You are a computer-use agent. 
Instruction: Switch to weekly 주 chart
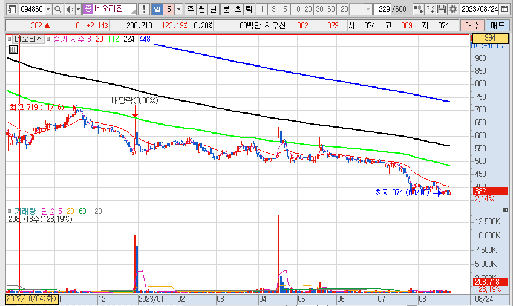tap(191, 9)
